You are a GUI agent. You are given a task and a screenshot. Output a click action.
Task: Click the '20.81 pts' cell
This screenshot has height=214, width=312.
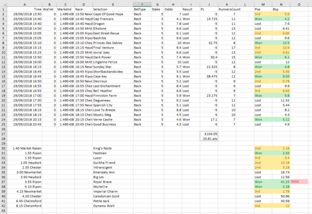(209, 139)
